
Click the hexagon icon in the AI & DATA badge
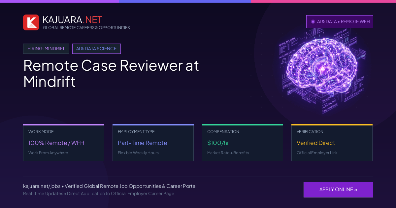pyautogui.click(x=313, y=21)
